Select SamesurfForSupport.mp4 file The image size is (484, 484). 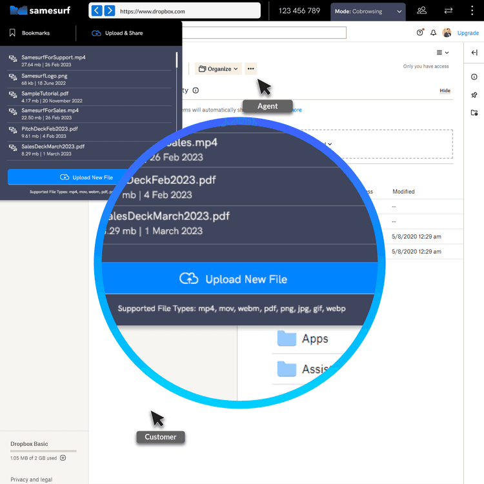click(x=90, y=61)
